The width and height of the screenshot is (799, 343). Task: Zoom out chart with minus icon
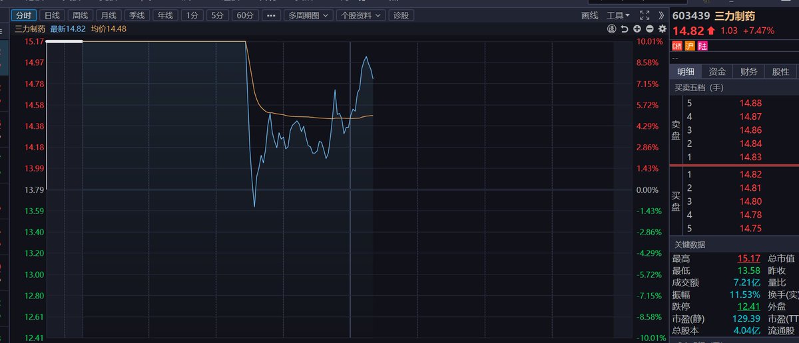pyautogui.click(x=649, y=29)
